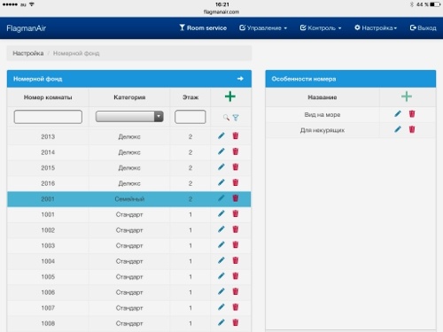Go to FlagmanAir home logo

click(27, 28)
